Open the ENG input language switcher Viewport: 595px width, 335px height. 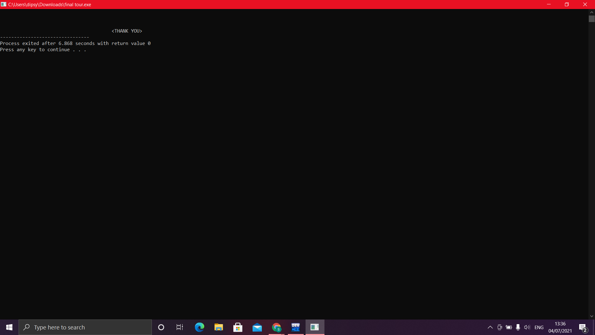539,327
